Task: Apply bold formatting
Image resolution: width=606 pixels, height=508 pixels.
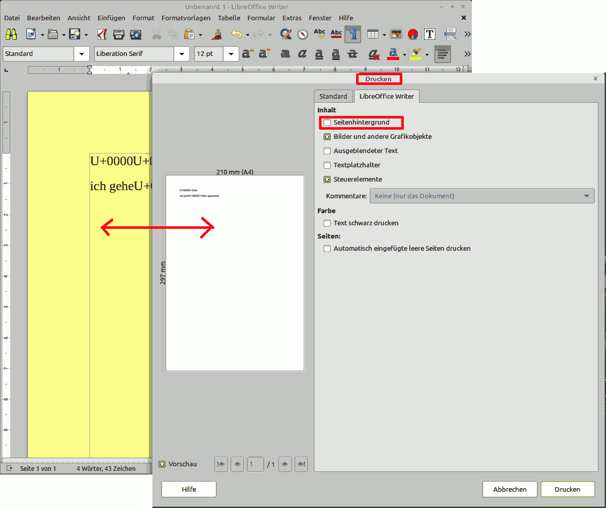Action: (x=285, y=54)
